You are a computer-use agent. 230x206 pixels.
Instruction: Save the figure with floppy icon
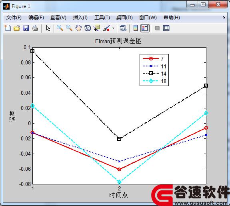pos(26,28)
